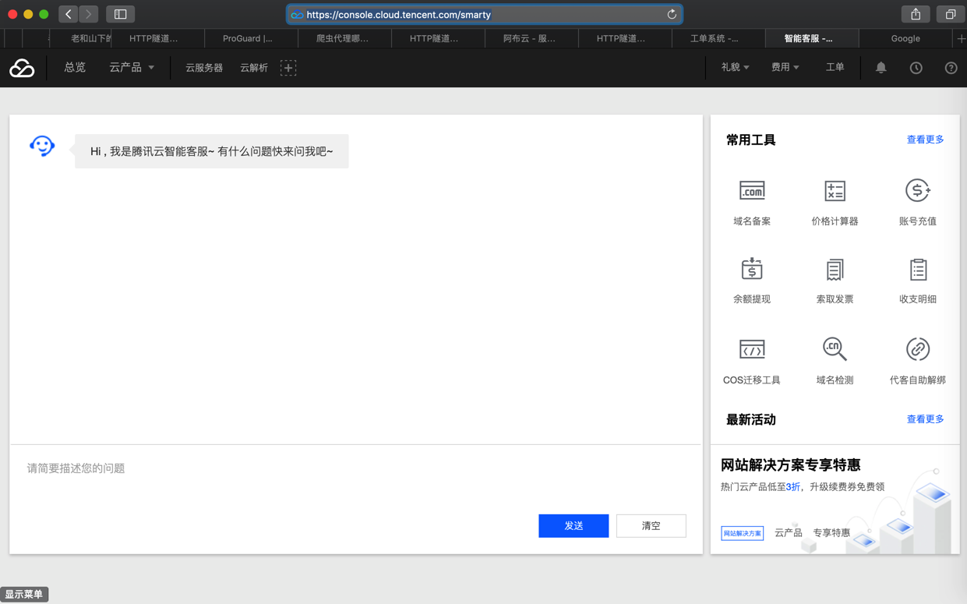This screenshot has width=967, height=604.
Task: Expand the 费用 billing dropdown
Action: 785,68
